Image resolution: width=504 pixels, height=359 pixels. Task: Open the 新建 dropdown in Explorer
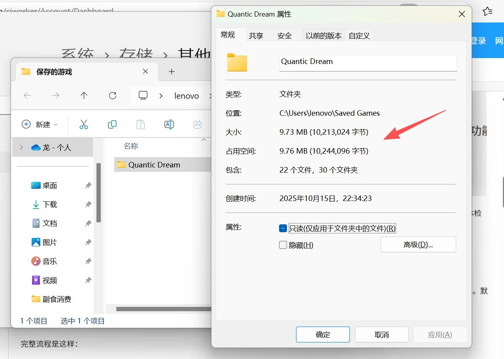coord(40,124)
